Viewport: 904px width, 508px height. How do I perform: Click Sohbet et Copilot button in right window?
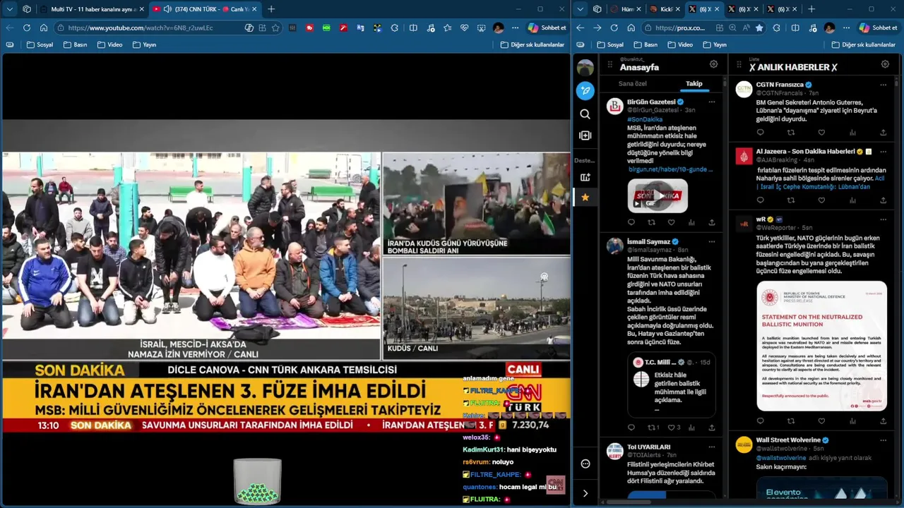(x=879, y=28)
